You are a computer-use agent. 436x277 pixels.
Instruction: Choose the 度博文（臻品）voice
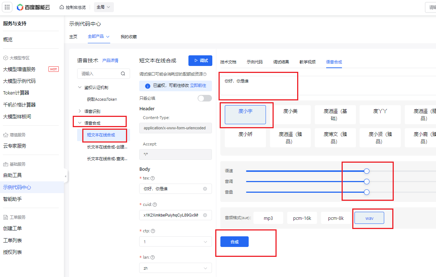pyautogui.click(x=335, y=137)
